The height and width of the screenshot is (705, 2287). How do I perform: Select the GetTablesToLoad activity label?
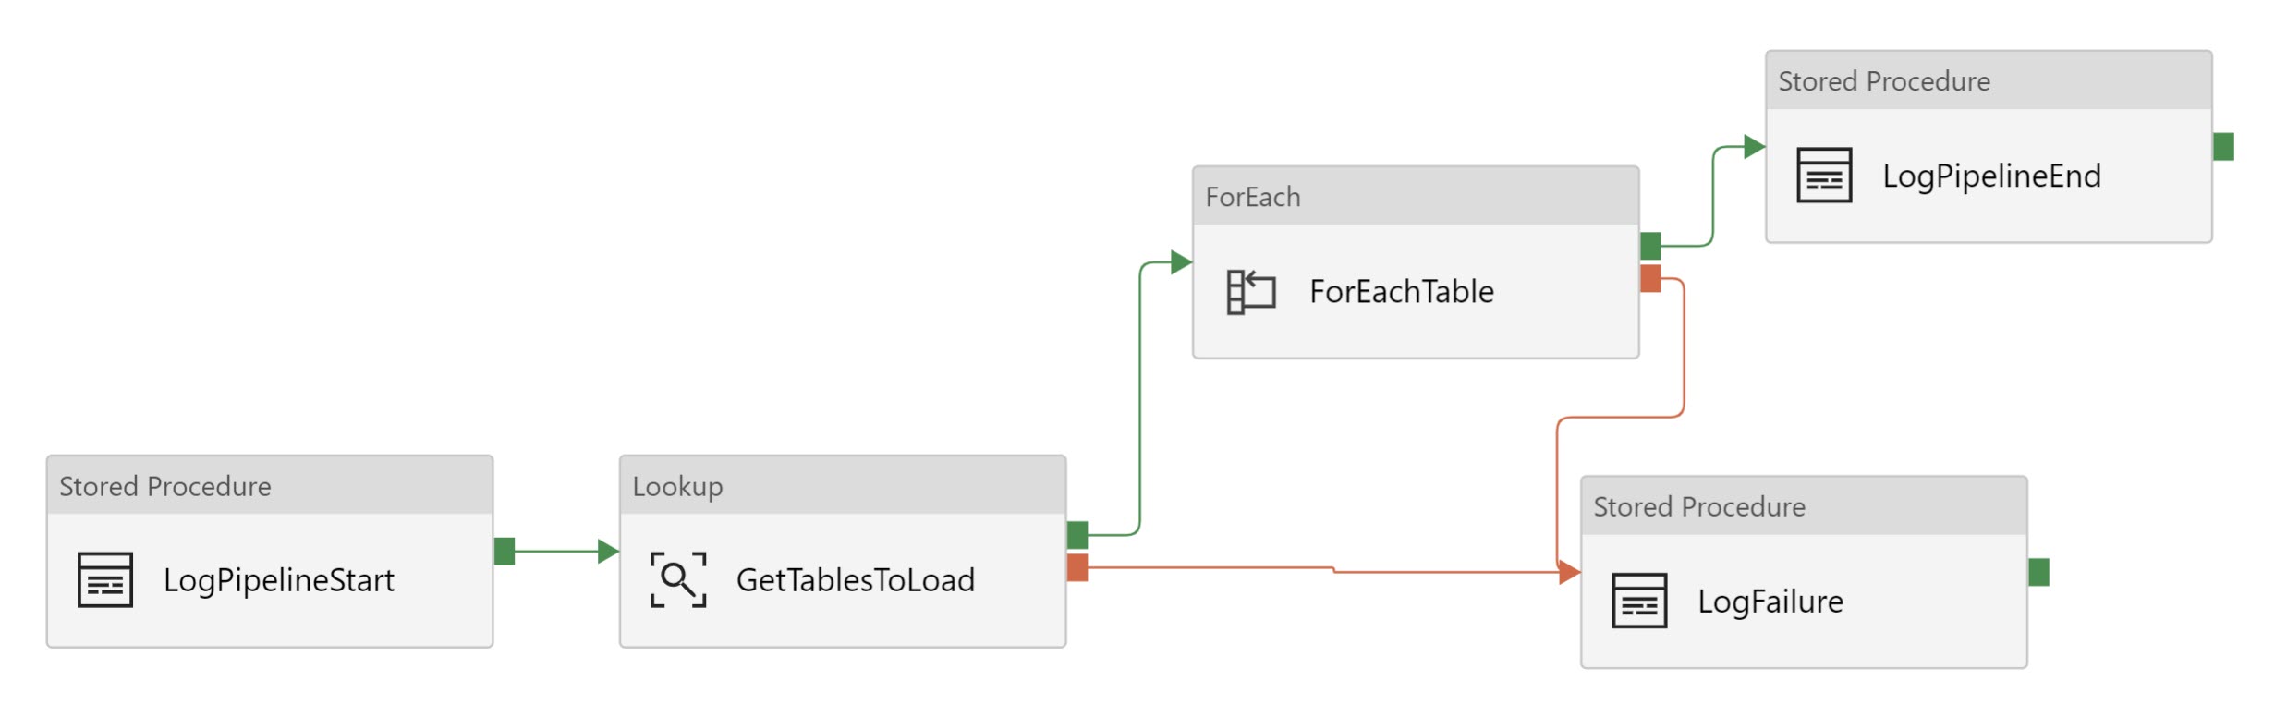[x=856, y=580]
